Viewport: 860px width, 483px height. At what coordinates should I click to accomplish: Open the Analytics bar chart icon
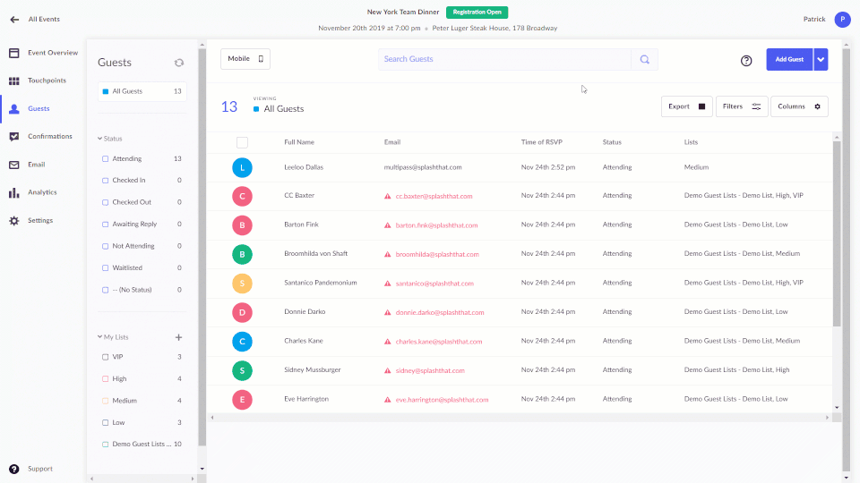[x=14, y=193]
